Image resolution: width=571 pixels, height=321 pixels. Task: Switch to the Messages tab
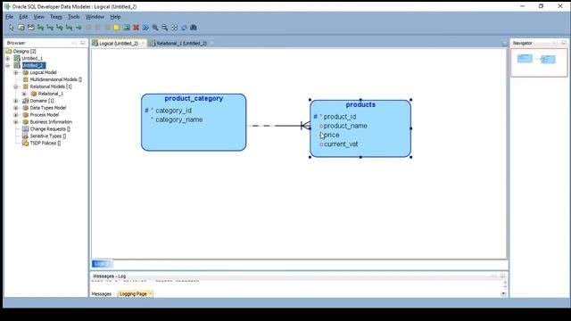tap(102, 293)
